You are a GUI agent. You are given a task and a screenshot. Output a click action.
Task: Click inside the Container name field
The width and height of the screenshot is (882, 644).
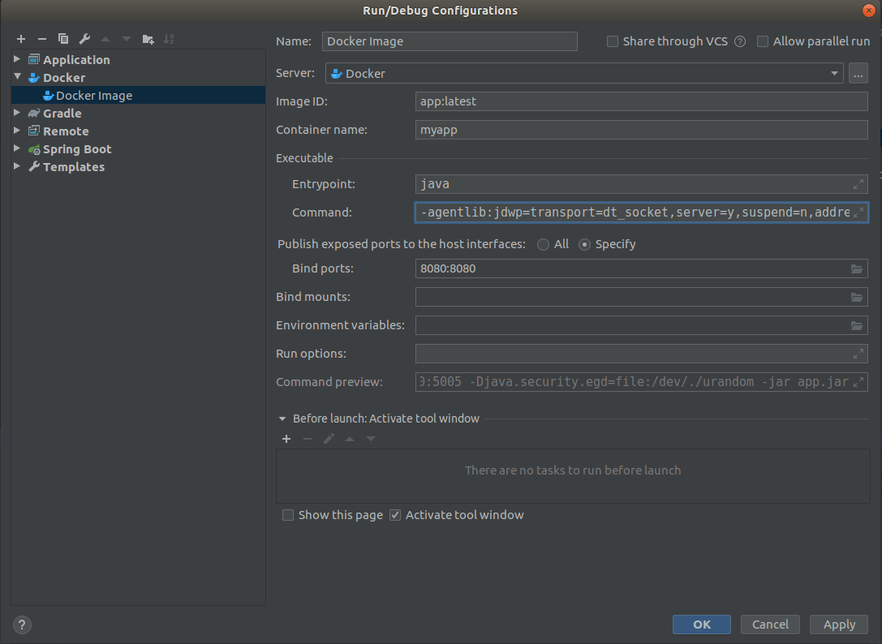click(641, 129)
